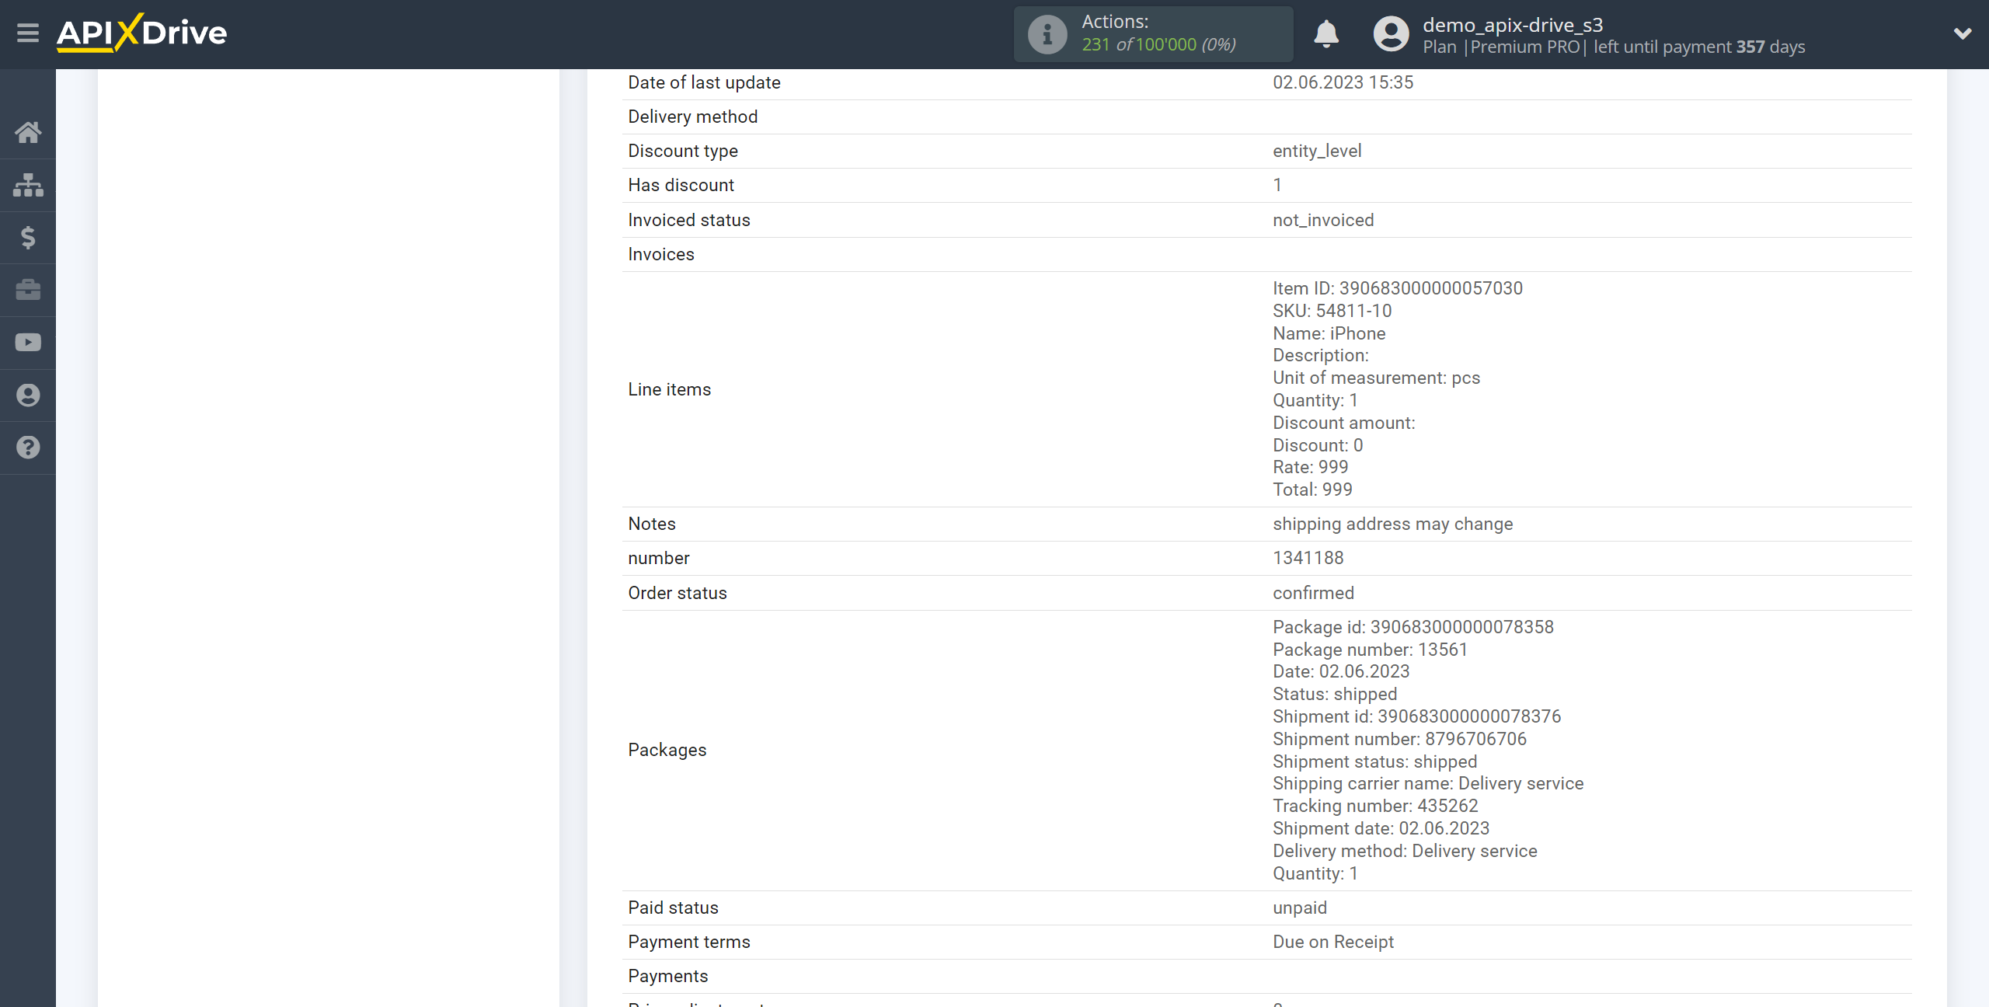Click the Payment terms label
The image size is (1989, 1007).
689,943
